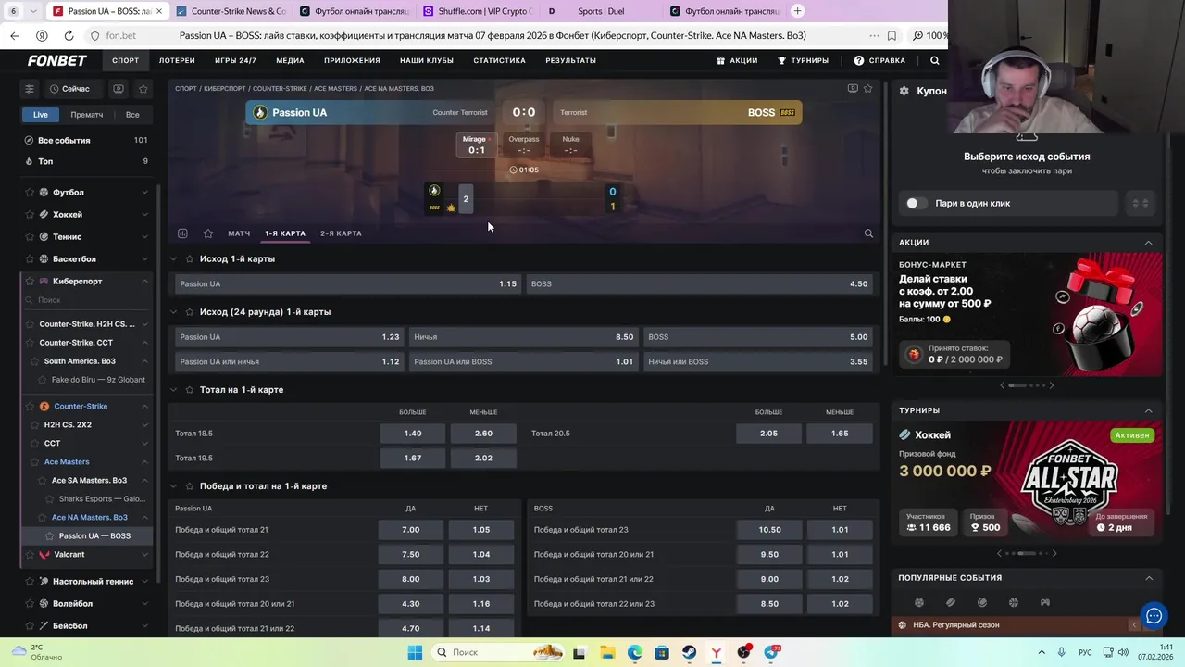Open Steam from the taskbar

tap(689, 652)
